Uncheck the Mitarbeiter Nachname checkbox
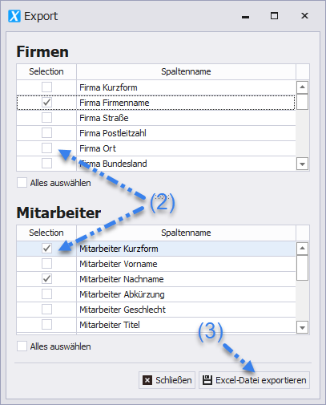Screen dimensions: 326x405 tap(46, 279)
